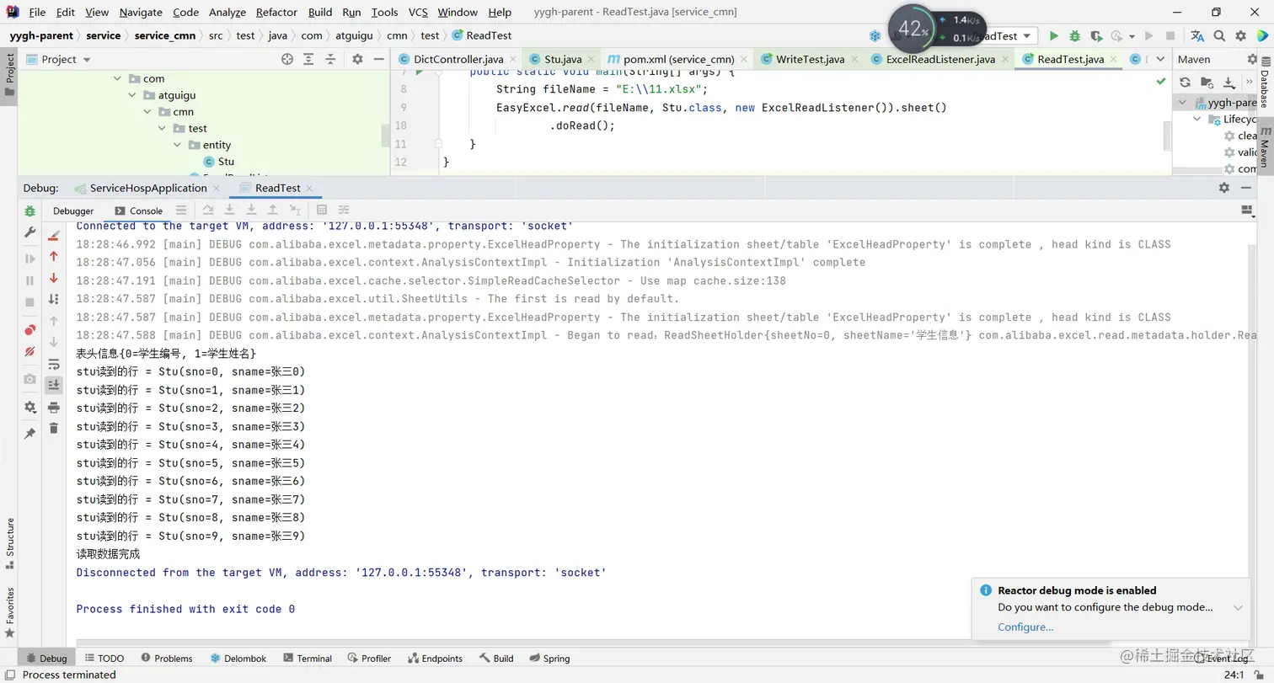
Task: Reload all Maven projects
Action: point(1185,82)
